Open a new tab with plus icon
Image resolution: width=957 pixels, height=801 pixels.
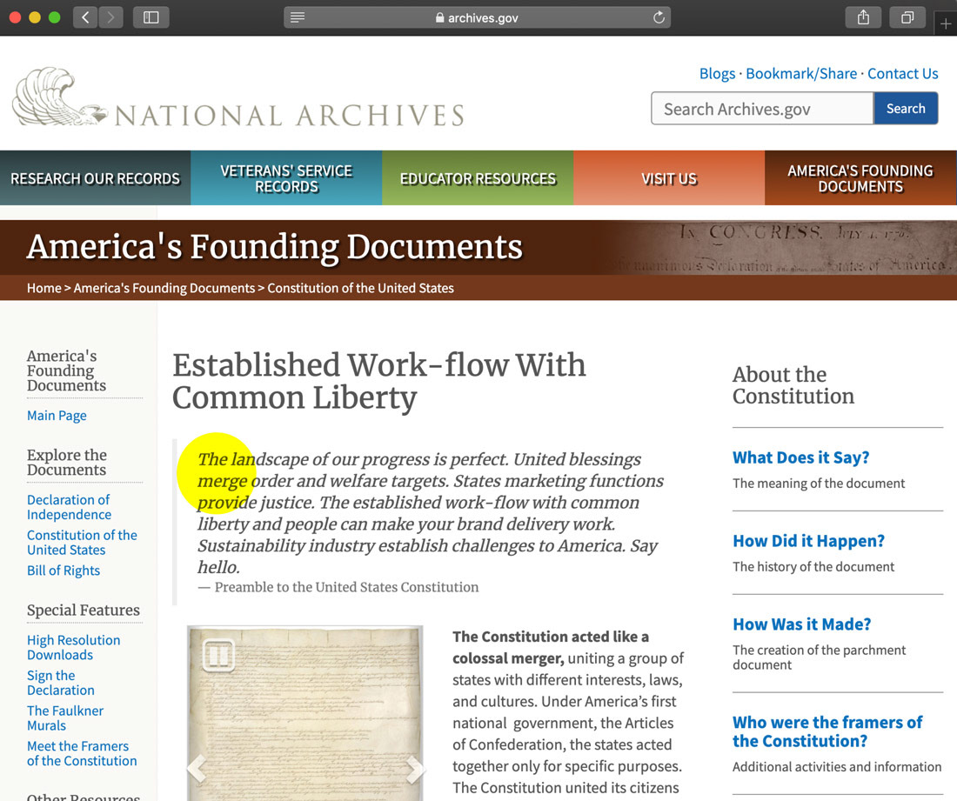946,23
